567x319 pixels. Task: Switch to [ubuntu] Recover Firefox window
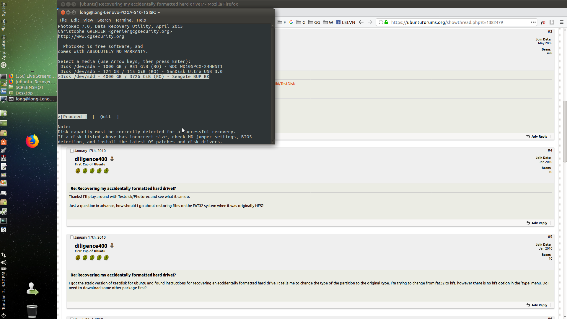tap(32, 82)
